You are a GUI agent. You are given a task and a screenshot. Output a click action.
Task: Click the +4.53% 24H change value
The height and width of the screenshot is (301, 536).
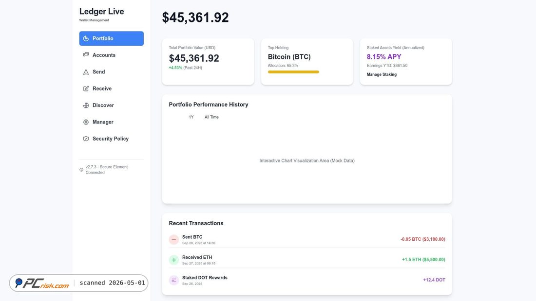pyautogui.click(x=175, y=68)
